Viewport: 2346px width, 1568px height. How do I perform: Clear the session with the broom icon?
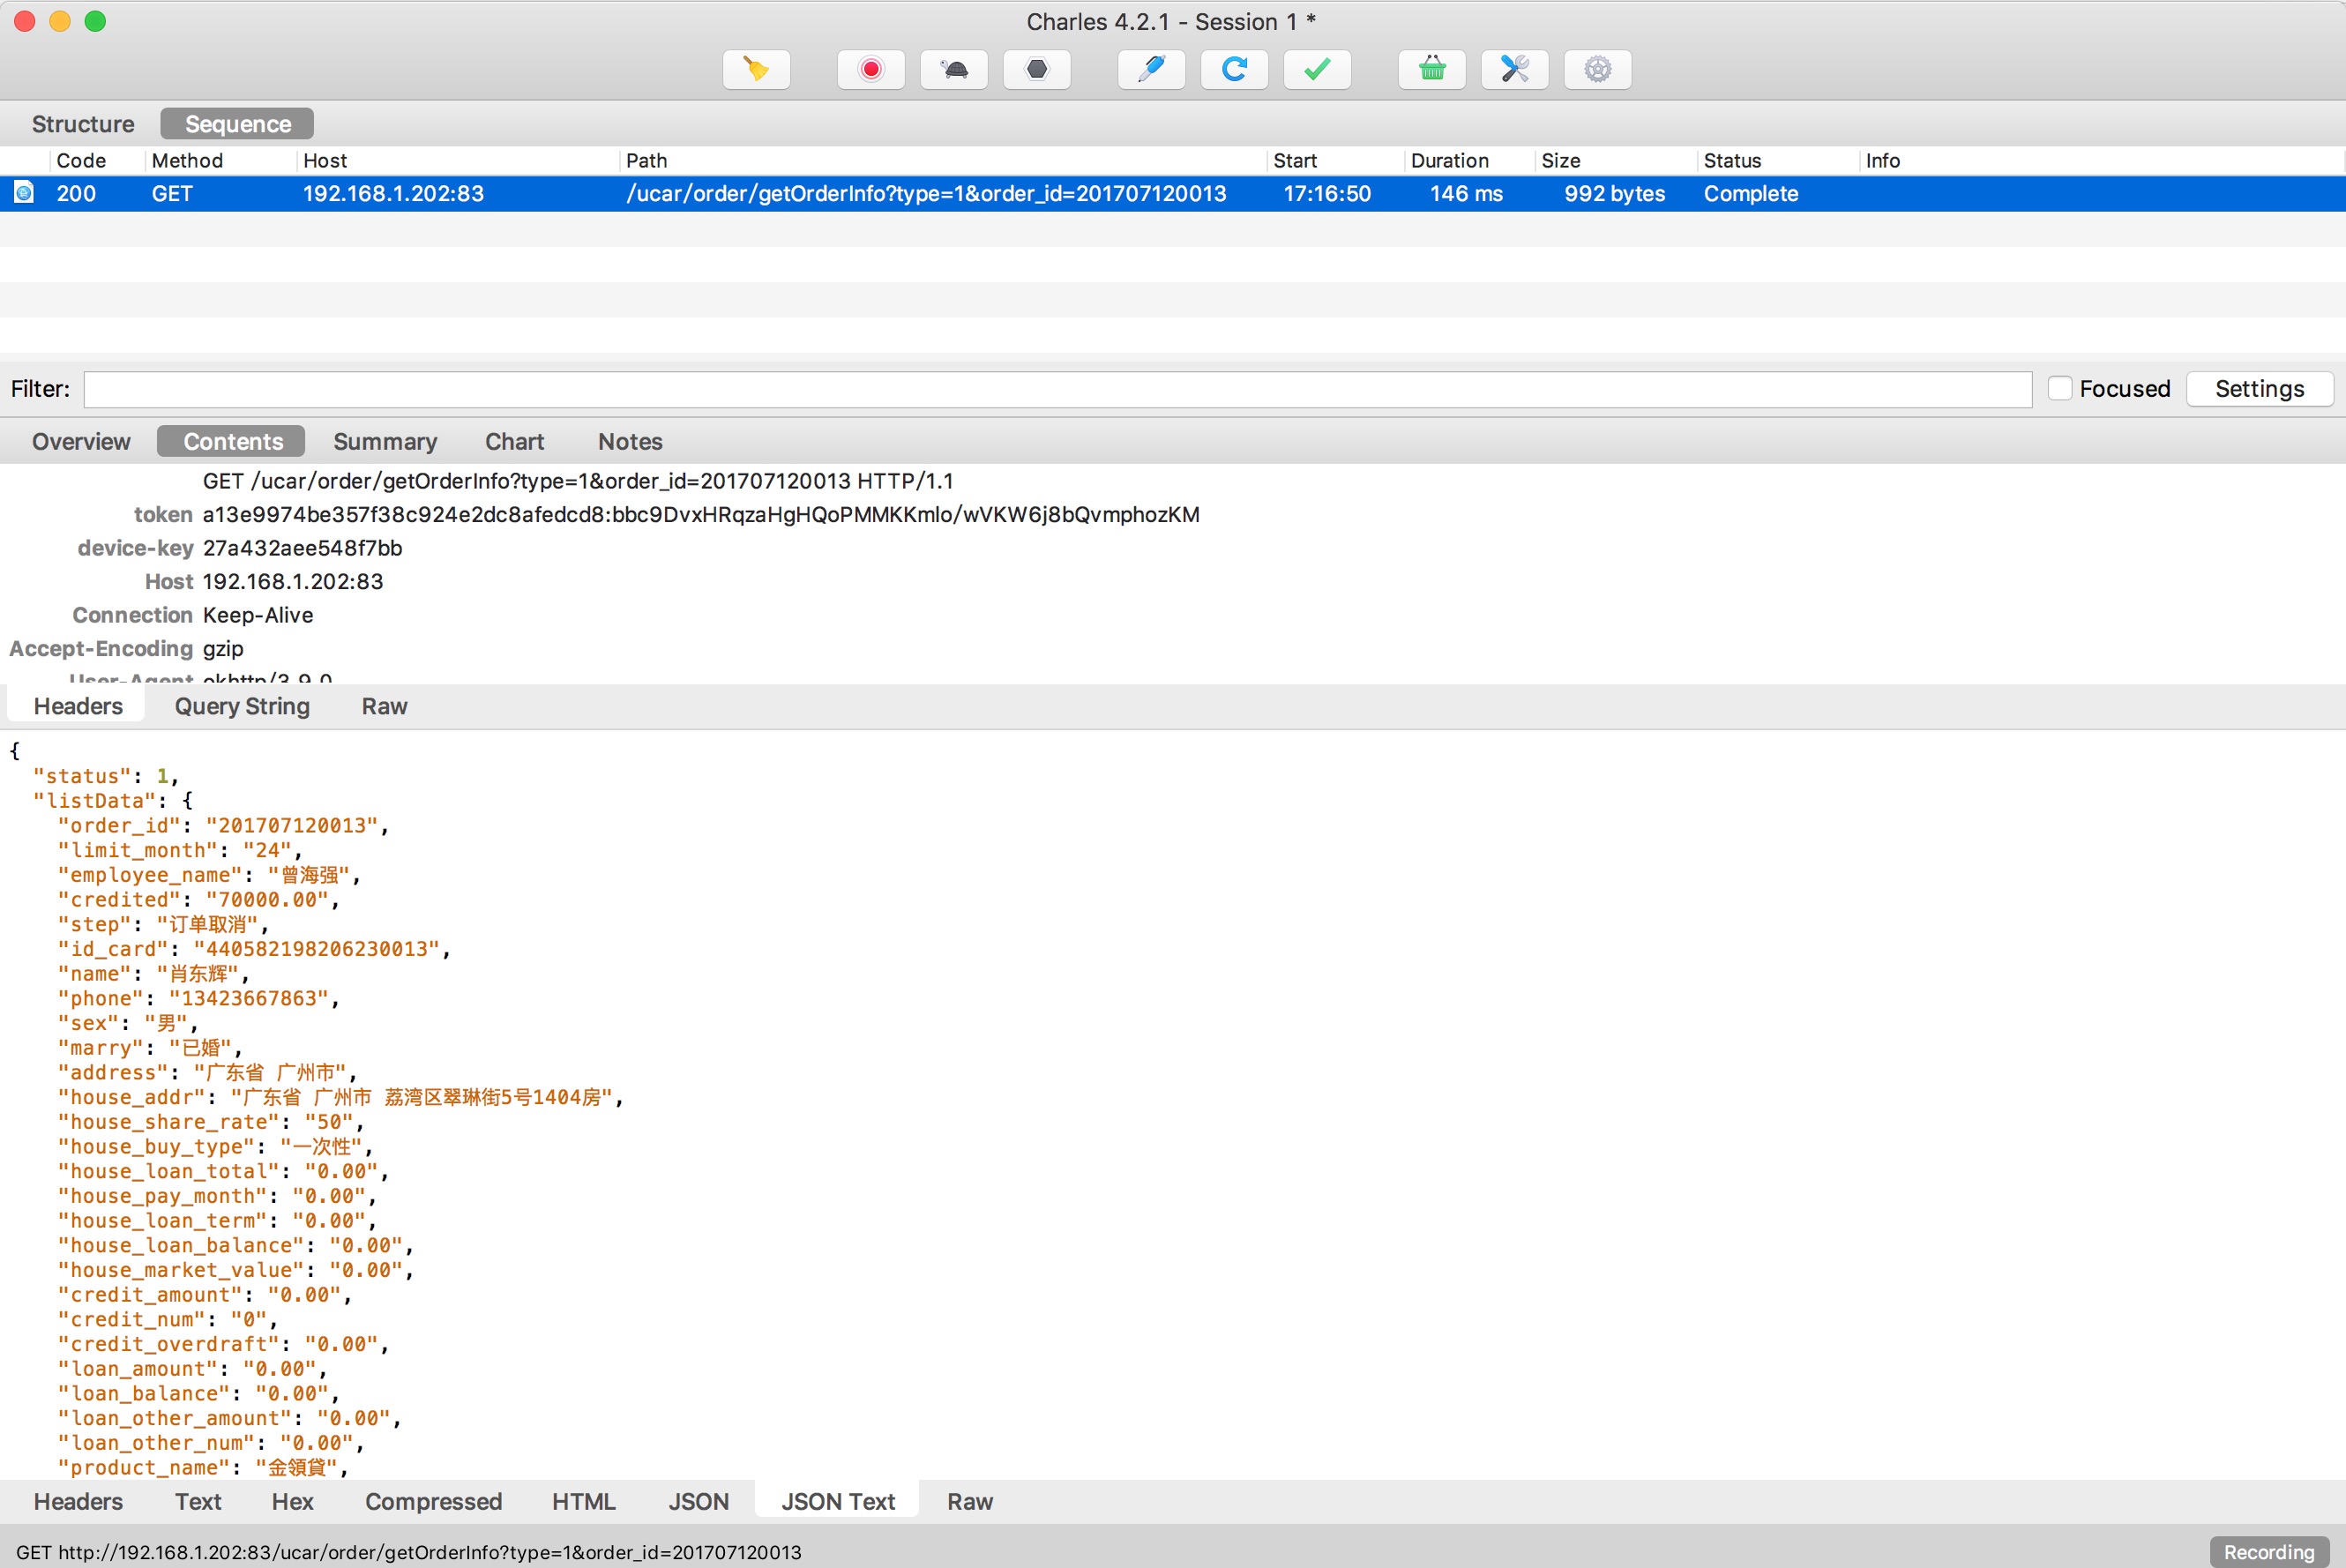pos(756,69)
